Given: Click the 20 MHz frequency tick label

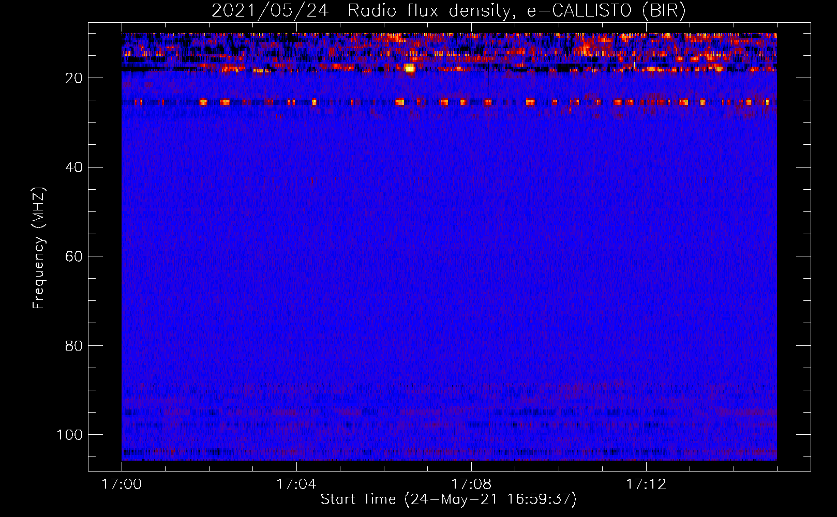Looking at the screenshot, I should (74, 78).
